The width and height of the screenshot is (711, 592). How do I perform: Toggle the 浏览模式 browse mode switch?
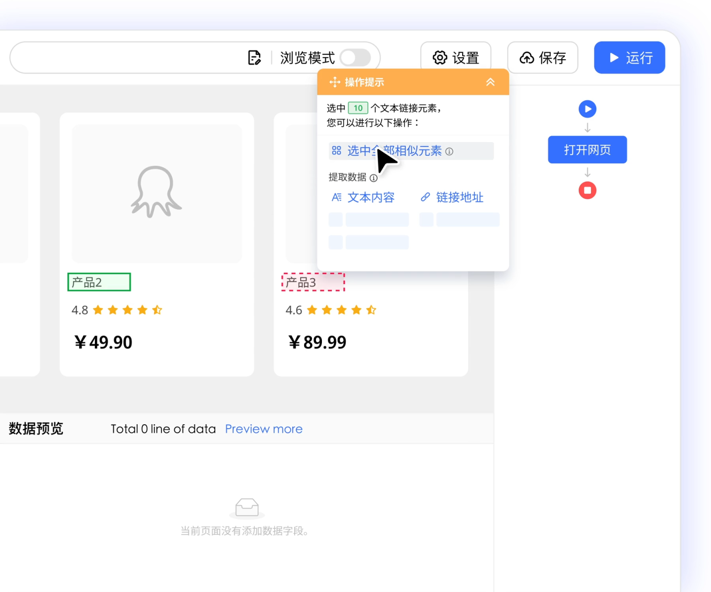point(355,58)
